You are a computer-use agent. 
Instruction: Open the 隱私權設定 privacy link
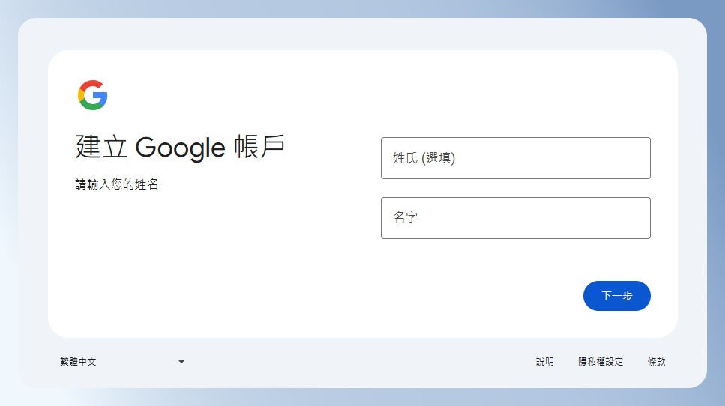[601, 362]
